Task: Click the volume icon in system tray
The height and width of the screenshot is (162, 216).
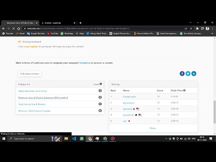Action: point(189,139)
